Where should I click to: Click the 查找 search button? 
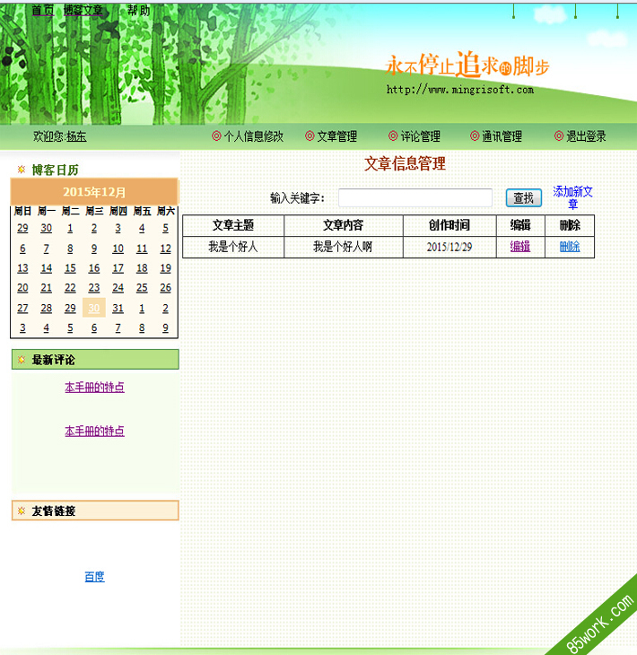pos(524,197)
